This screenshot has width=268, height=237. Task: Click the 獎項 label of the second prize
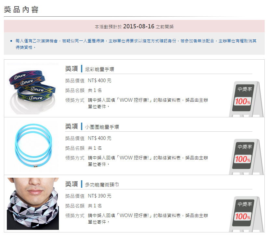tap(72, 126)
